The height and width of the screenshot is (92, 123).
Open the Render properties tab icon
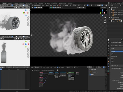tap(108, 46)
